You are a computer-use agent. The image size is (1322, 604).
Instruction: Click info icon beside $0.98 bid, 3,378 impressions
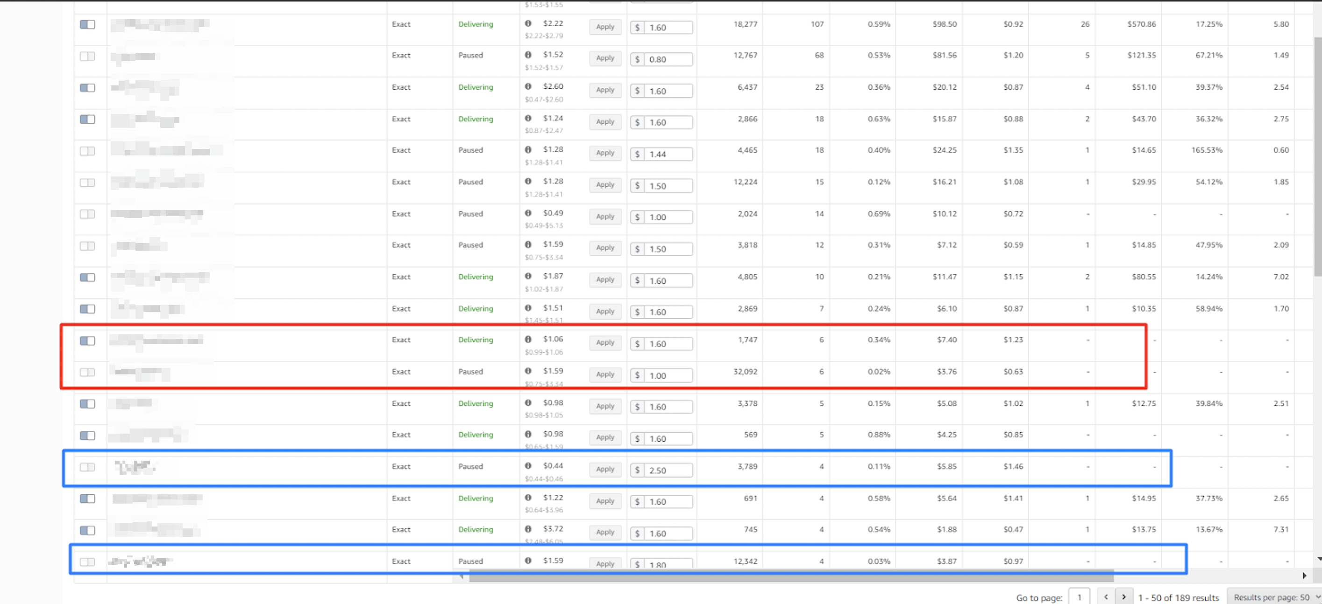[x=528, y=402]
